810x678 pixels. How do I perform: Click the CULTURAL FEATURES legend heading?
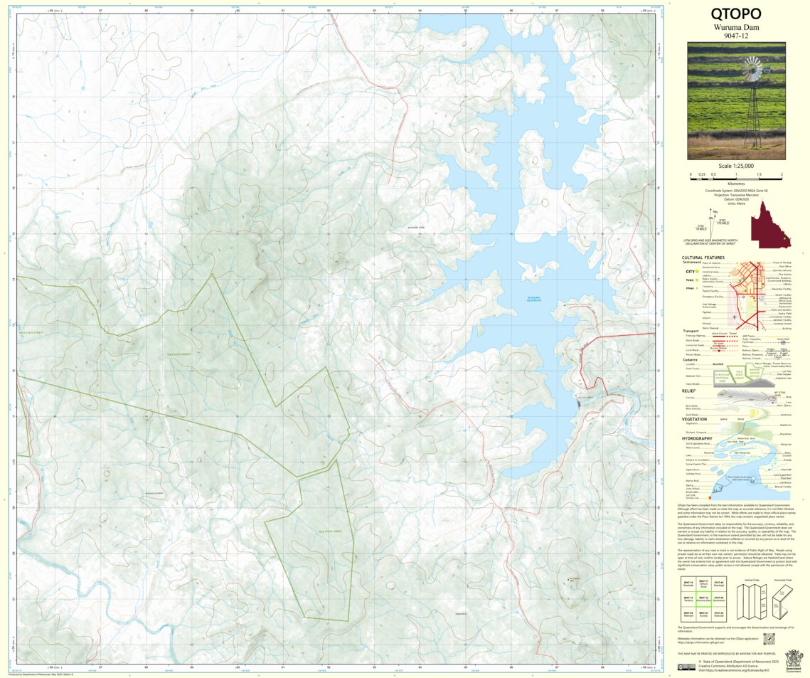pos(703,258)
